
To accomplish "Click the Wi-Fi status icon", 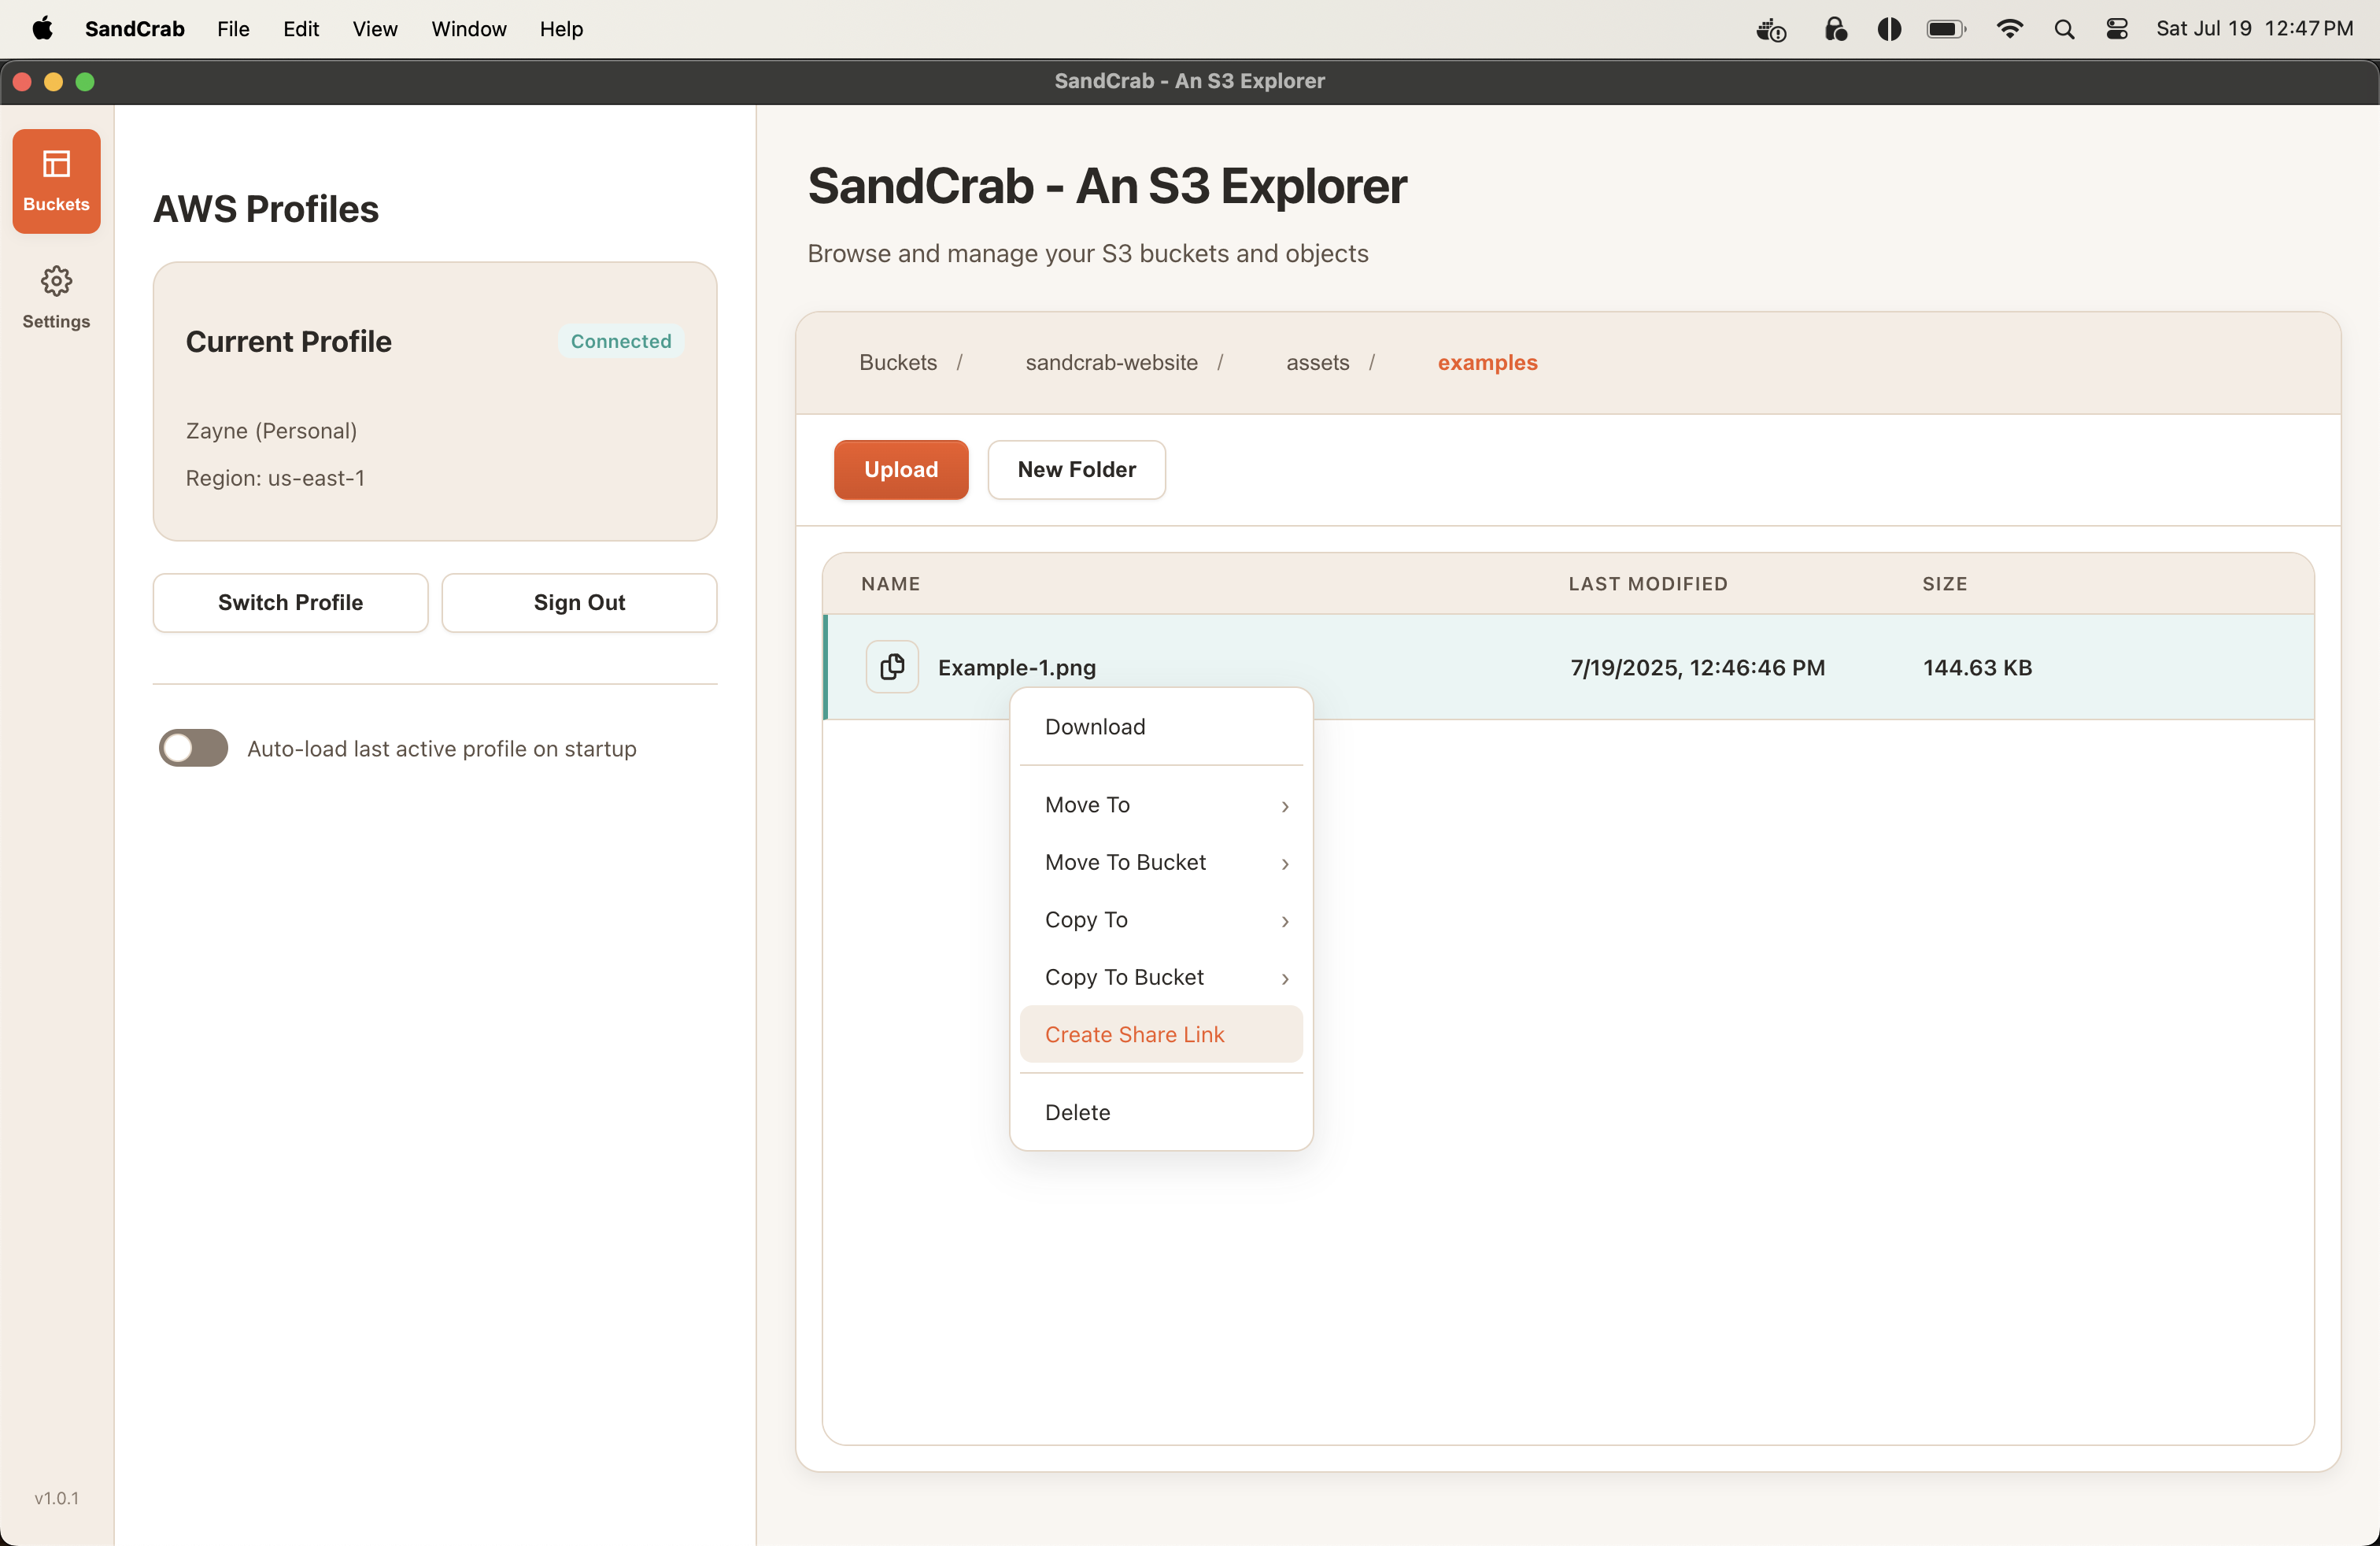I will (x=2009, y=29).
